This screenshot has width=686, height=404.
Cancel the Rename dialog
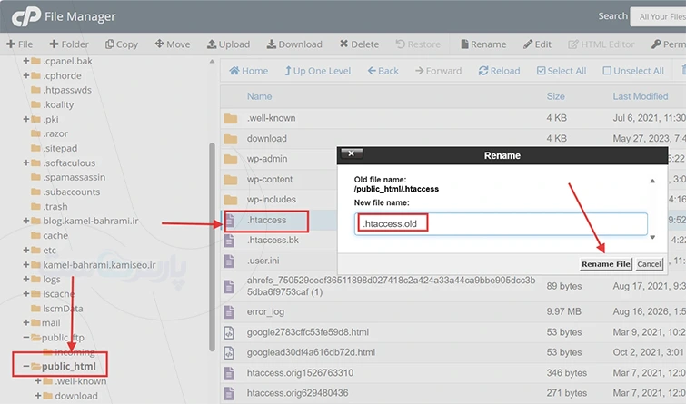[650, 264]
